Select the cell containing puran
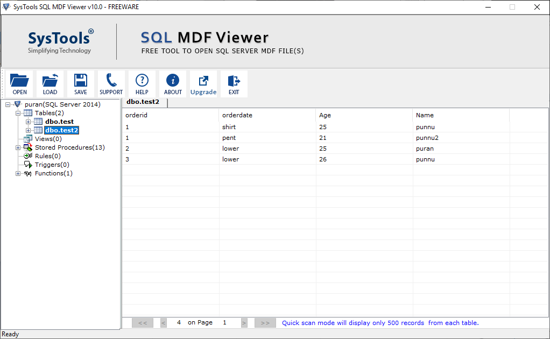This screenshot has height=339, width=550. (461, 149)
